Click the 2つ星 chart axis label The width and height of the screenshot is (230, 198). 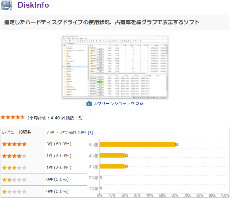[93, 178]
